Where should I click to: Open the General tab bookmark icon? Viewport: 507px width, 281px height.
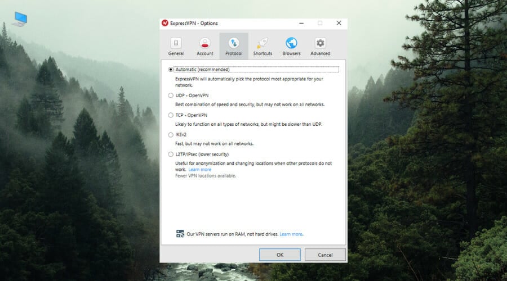coord(176,43)
